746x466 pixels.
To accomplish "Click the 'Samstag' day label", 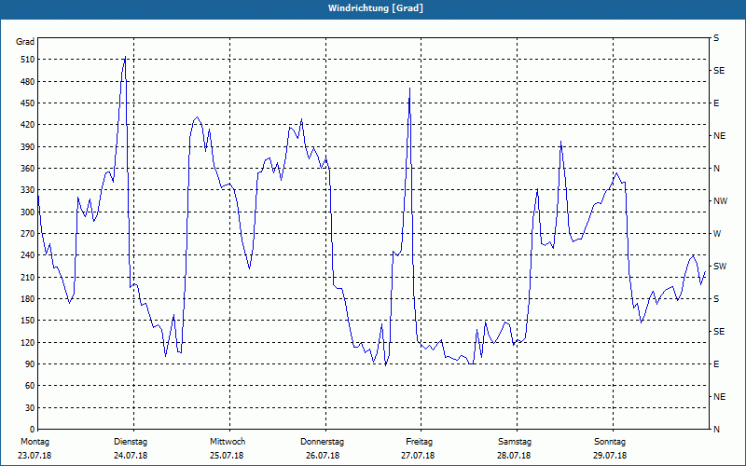I will (515, 442).
